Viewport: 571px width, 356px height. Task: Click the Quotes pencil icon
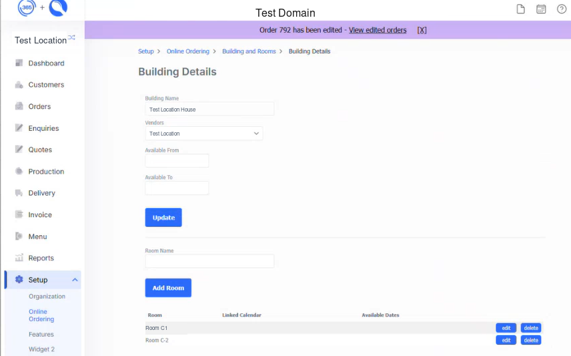(x=19, y=149)
